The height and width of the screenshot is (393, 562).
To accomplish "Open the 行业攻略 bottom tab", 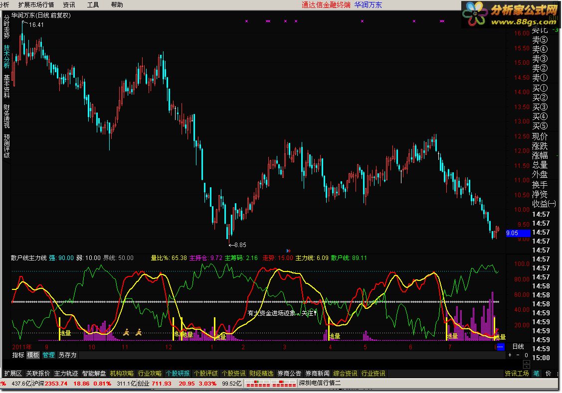I will click(x=150, y=373).
